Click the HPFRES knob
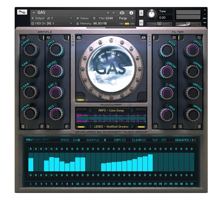Image resolution: width=223 pixels, height=200 pixels. [192, 114]
